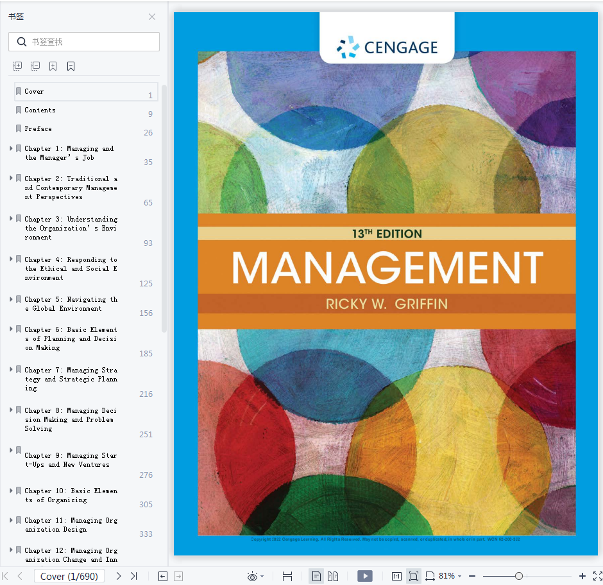Click the rotate page icon beside 81%
The image size is (603, 585).
coord(430,576)
